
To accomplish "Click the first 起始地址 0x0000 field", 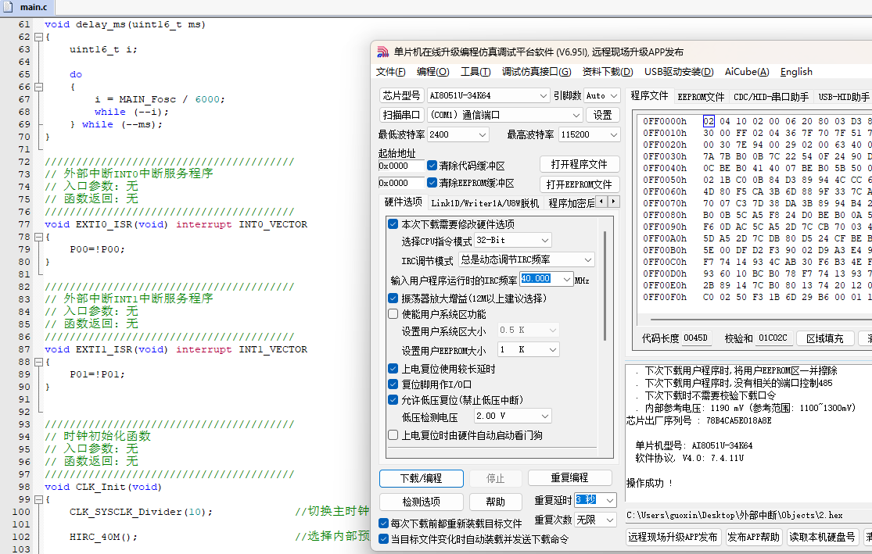I will (x=401, y=166).
